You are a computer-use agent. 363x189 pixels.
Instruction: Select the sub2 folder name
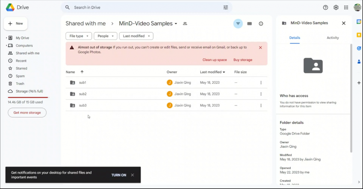click(83, 94)
